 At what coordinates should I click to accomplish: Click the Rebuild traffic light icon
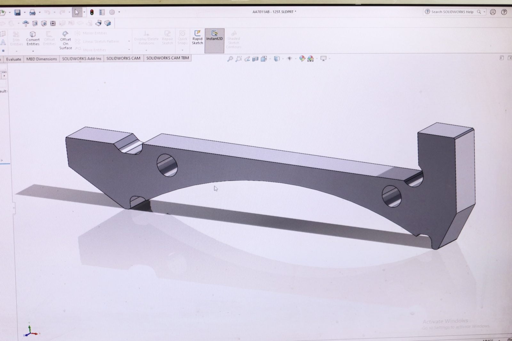(x=92, y=12)
